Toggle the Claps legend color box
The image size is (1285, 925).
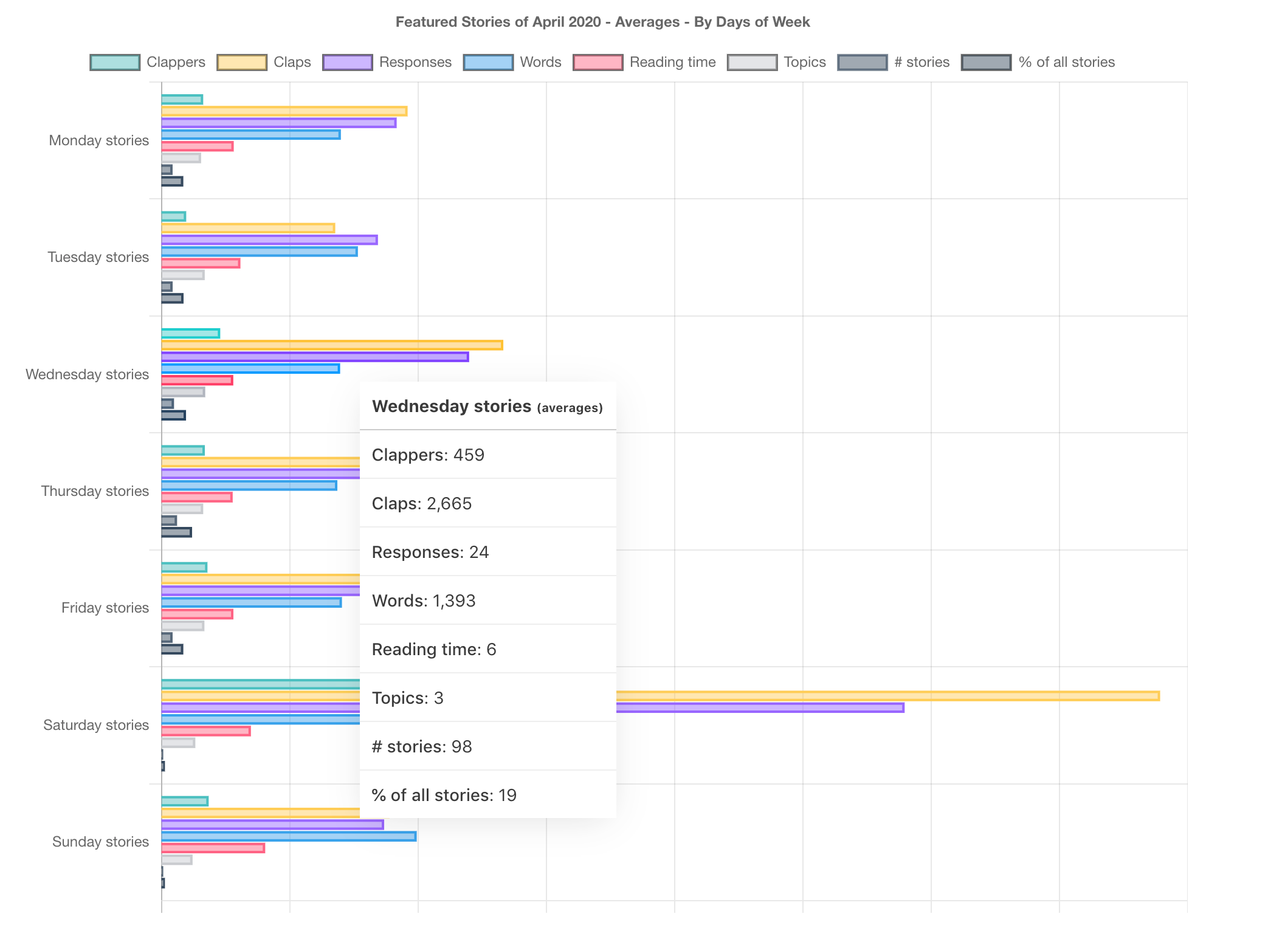coord(242,63)
